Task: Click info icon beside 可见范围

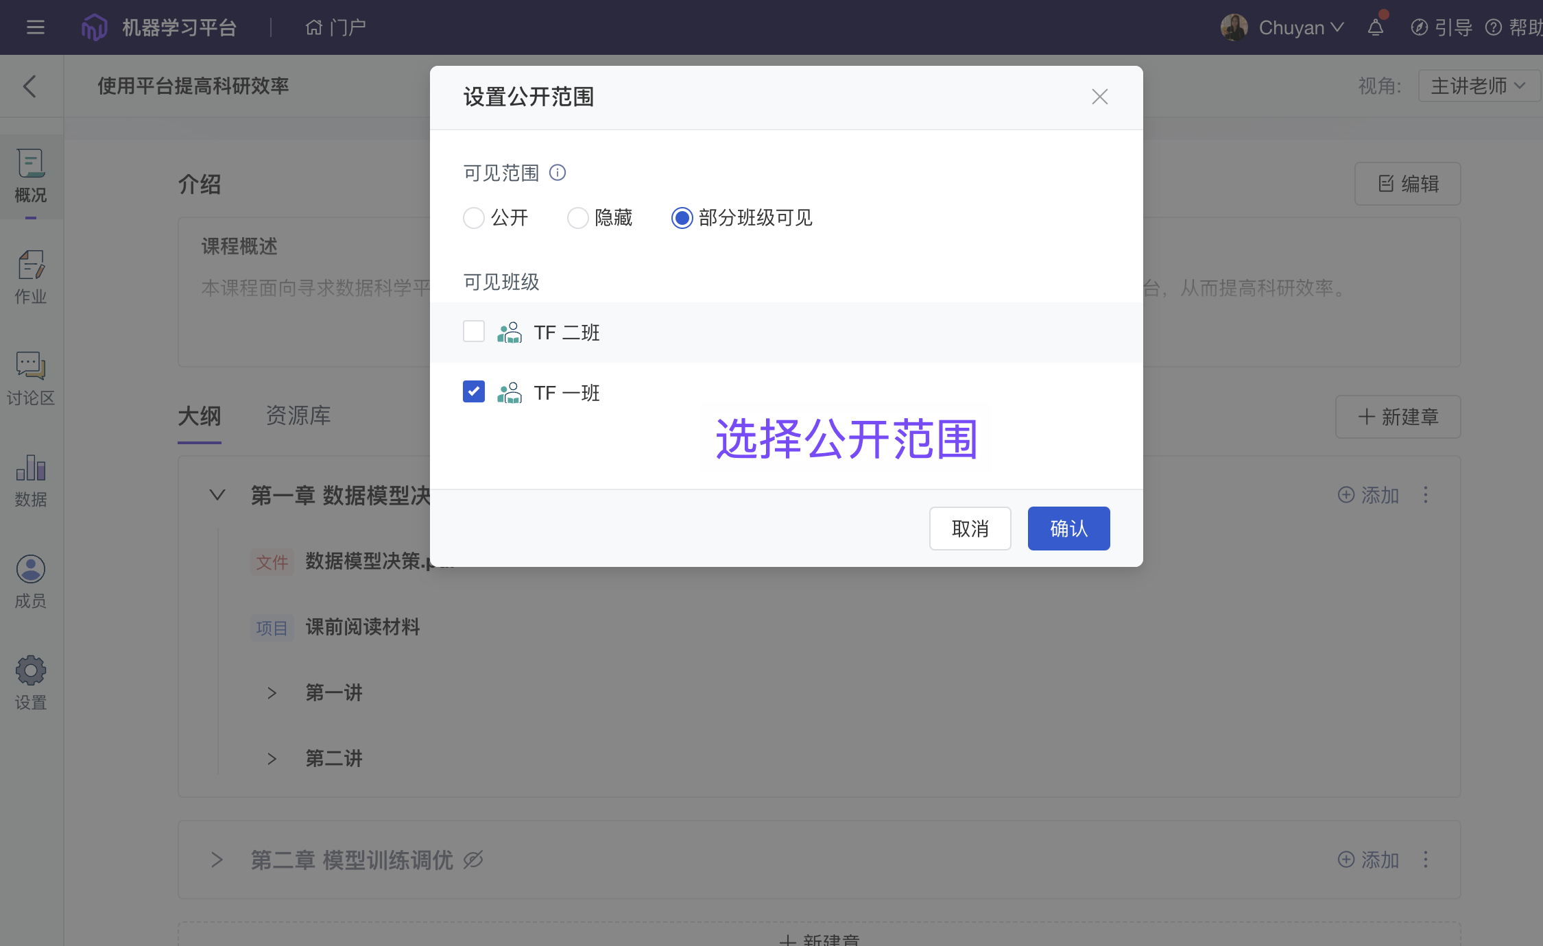Action: (x=558, y=173)
